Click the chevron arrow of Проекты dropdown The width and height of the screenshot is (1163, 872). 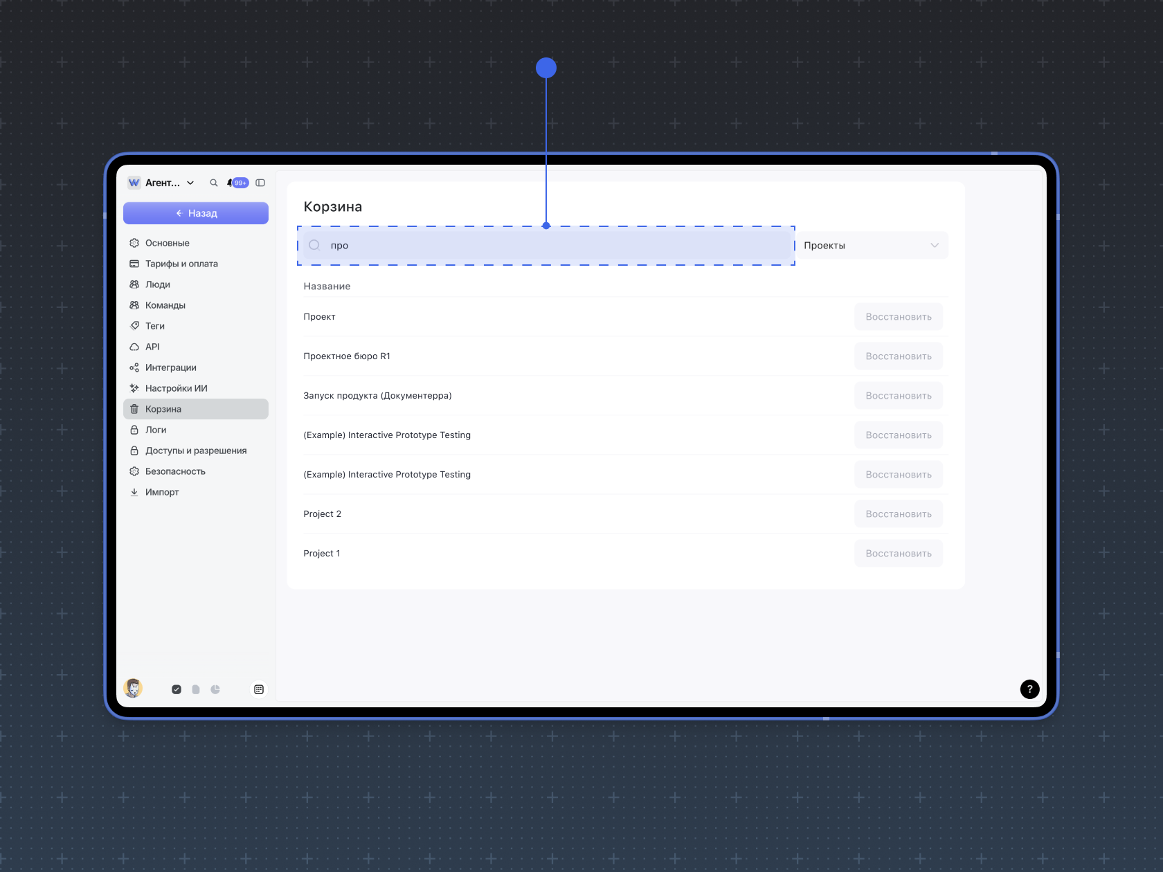point(934,246)
